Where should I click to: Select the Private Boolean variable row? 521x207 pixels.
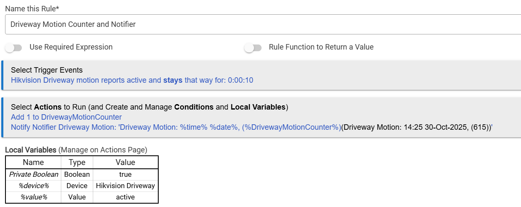pyautogui.click(x=34, y=174)
